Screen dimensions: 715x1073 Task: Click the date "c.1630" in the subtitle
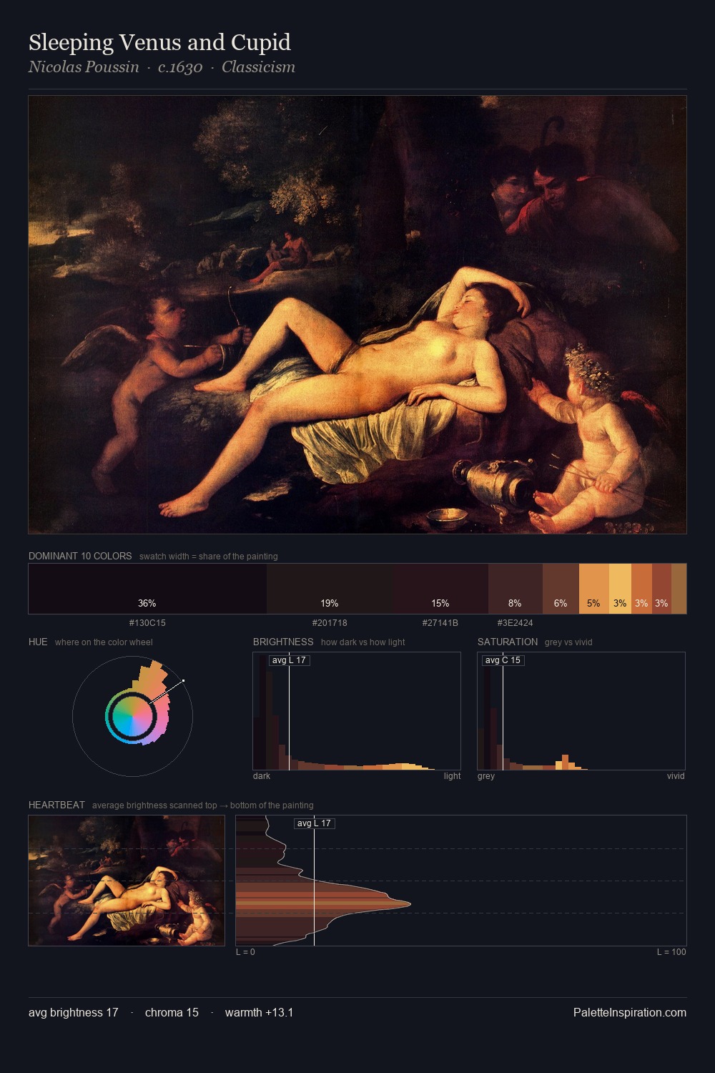point(180,67)
